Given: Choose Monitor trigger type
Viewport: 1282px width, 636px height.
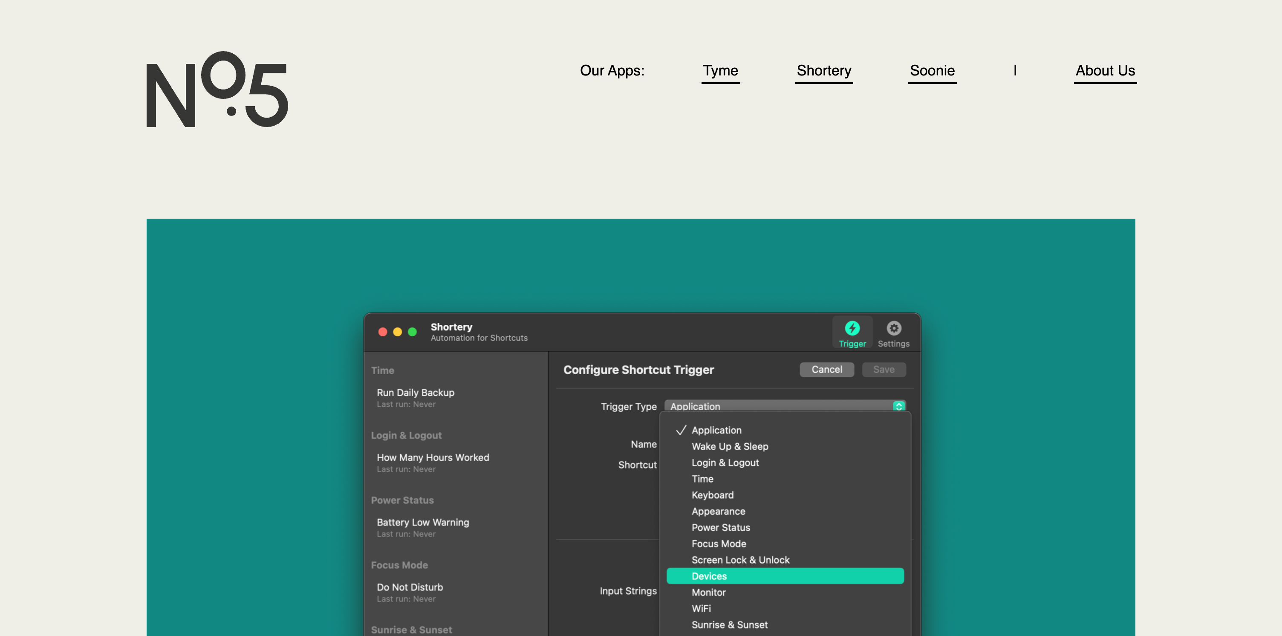Looking at the screenshot, I should [x=785, y=592].
